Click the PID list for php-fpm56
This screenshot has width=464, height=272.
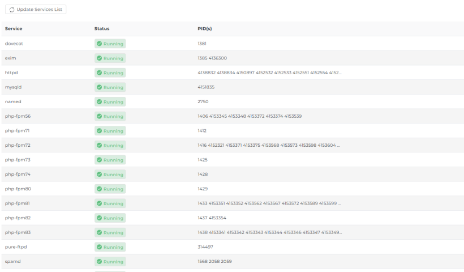250,116
